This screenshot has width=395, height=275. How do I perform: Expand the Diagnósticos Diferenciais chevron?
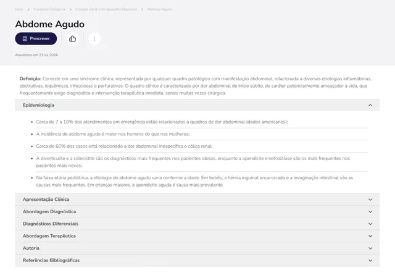click(x=370, y=224)
